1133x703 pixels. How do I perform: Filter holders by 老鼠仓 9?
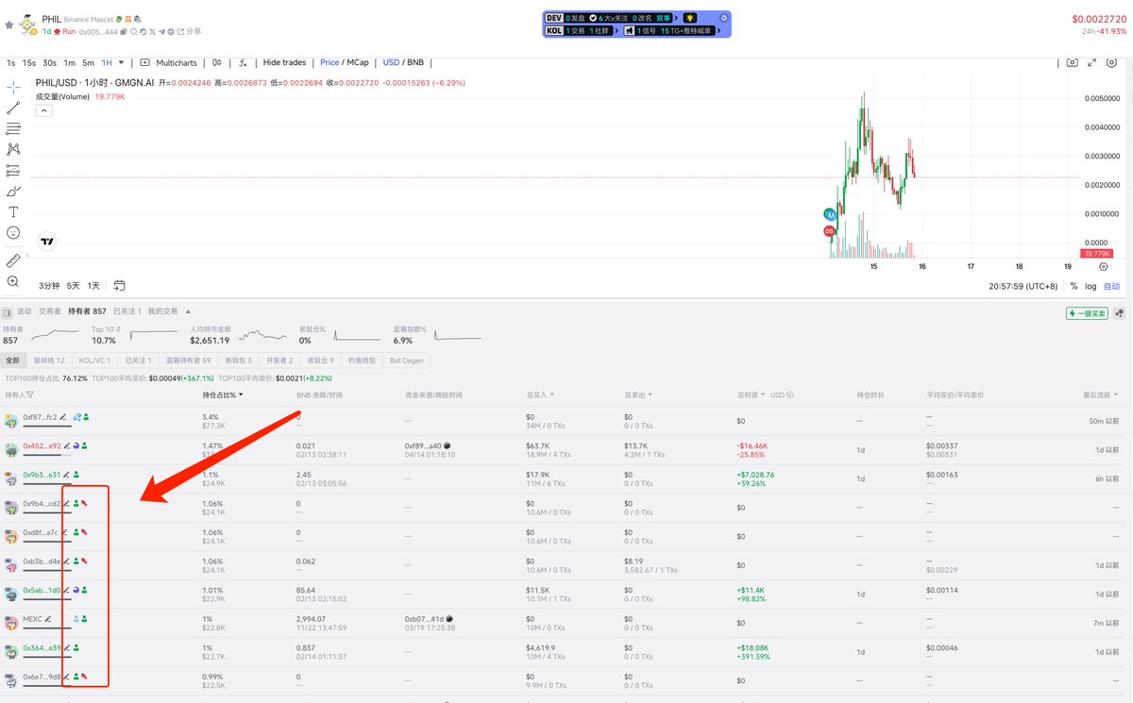coord(318,360)
